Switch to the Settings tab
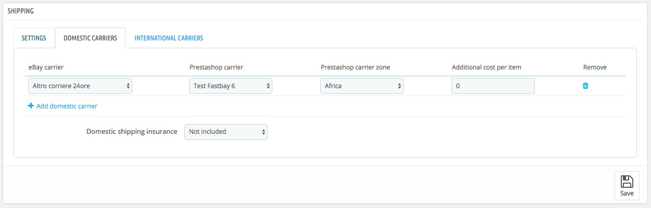Image resolution: width=651 pixels, height=208 pixels. pyautogui.click(x=34, y=38)
